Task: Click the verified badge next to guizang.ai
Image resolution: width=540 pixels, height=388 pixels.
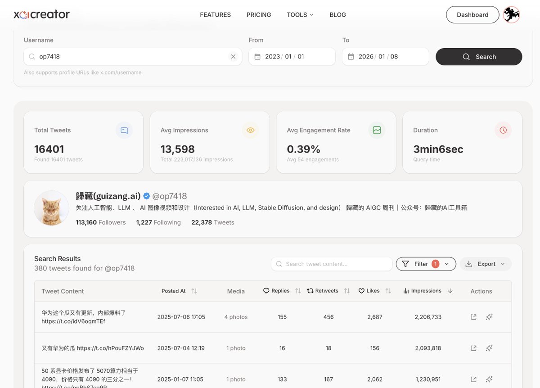Action: click(147, 196)
